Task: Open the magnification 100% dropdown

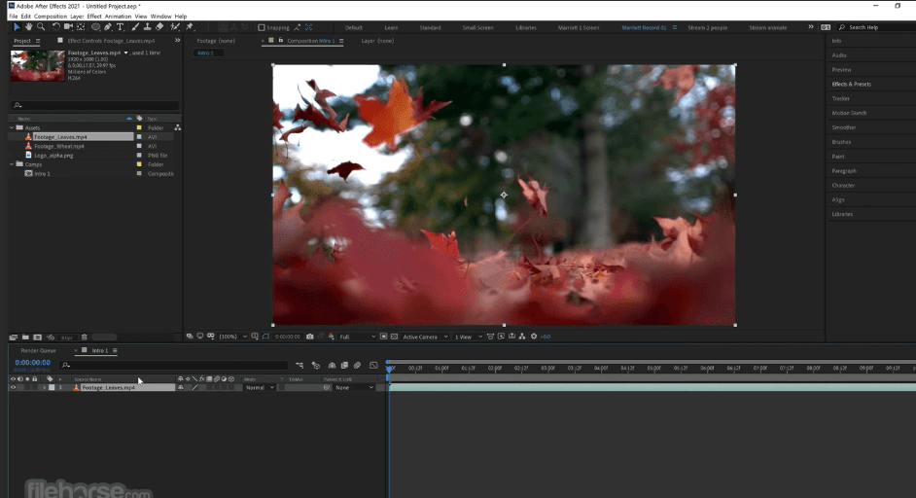Action: pos(232,337)
